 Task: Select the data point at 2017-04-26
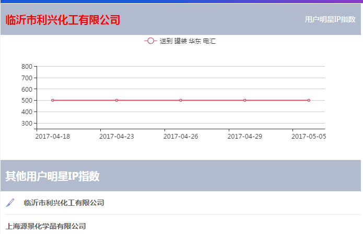pos(181,100)
